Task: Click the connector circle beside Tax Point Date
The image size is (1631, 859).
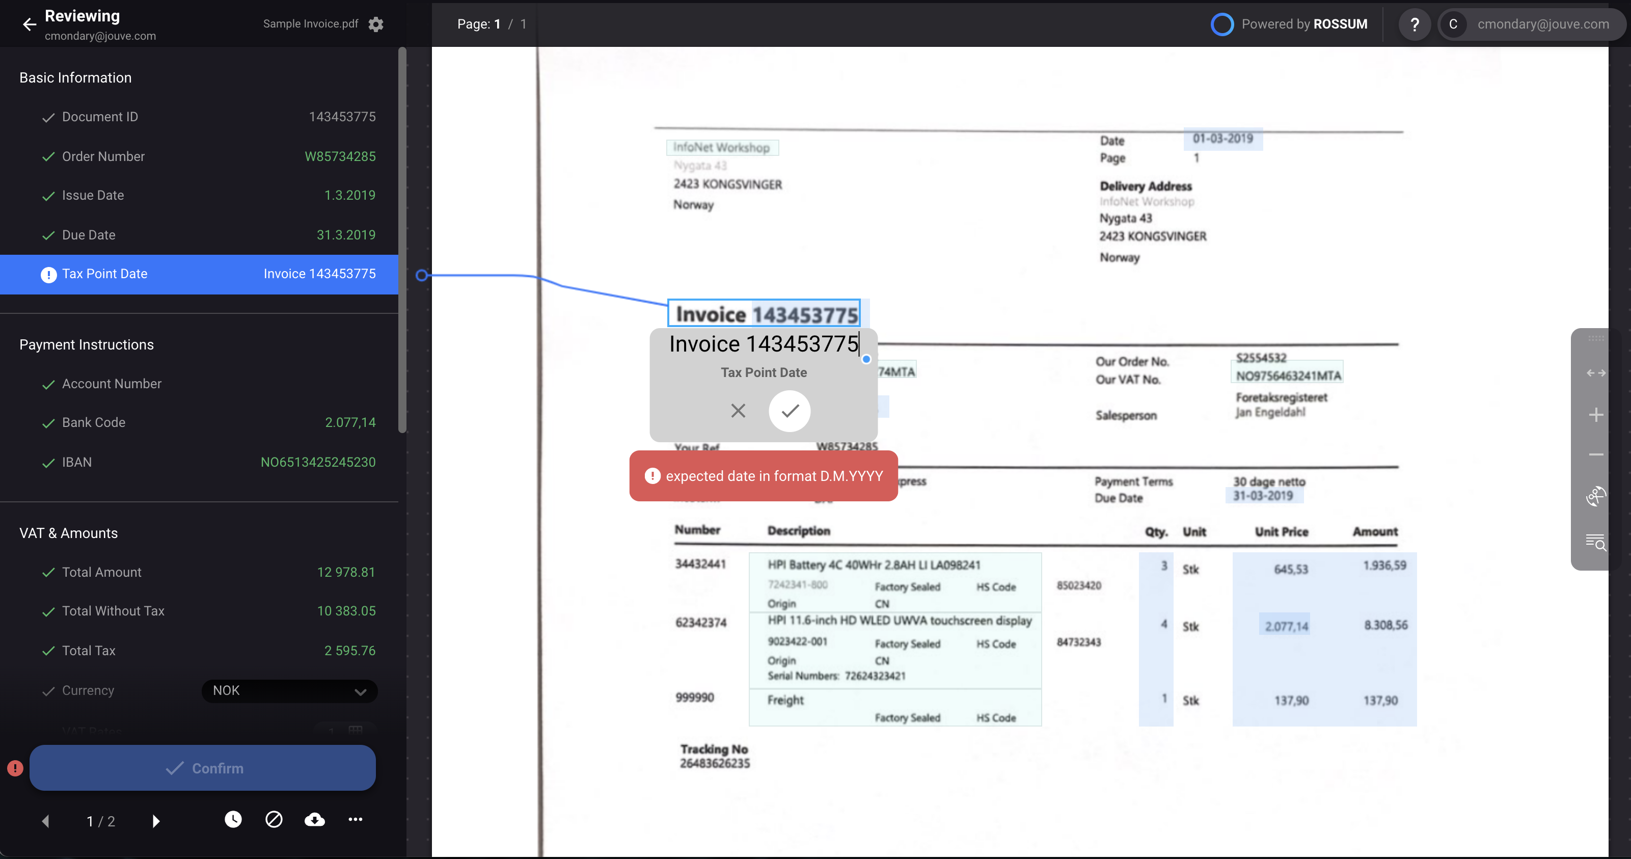Action: [422, 275]
